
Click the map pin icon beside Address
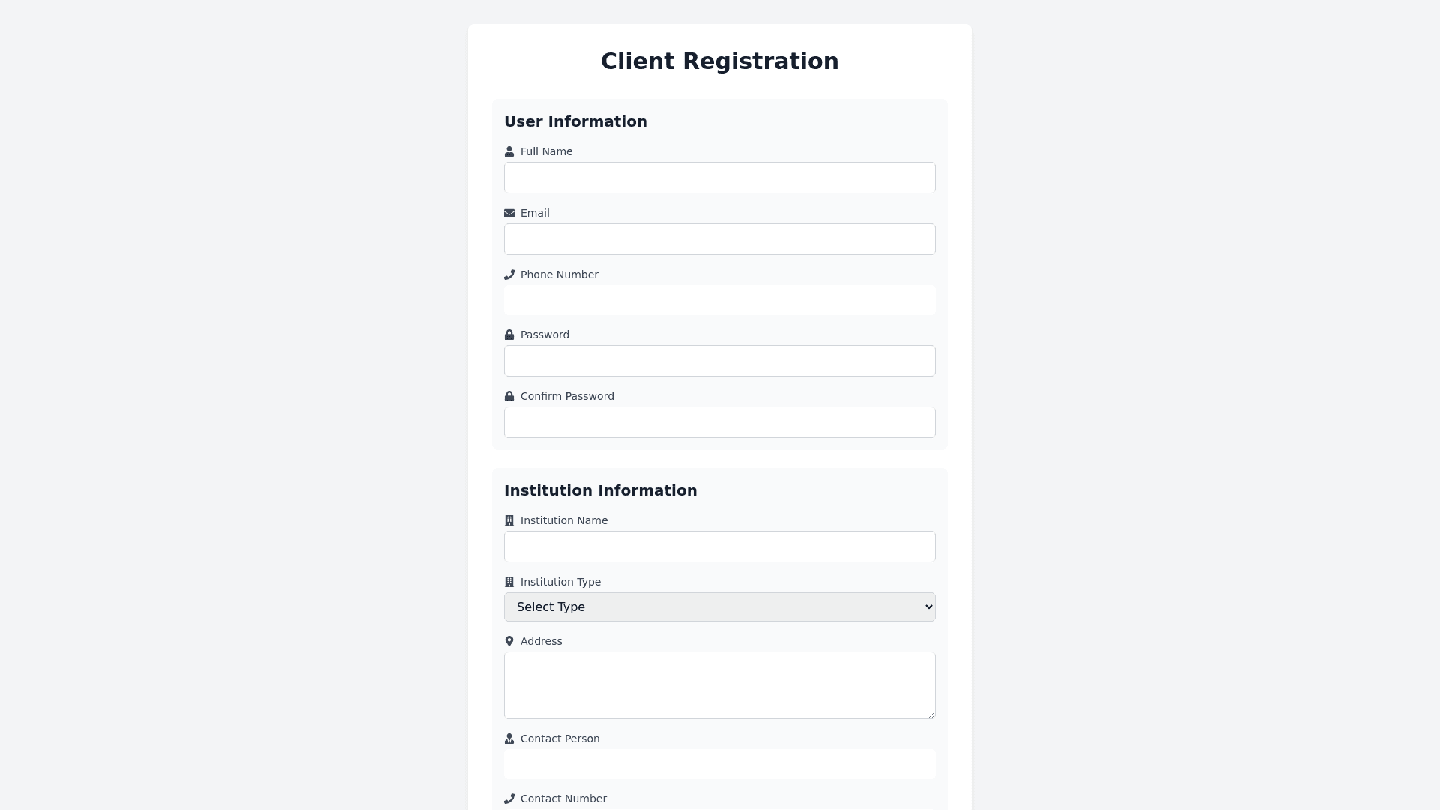point(509,641)
